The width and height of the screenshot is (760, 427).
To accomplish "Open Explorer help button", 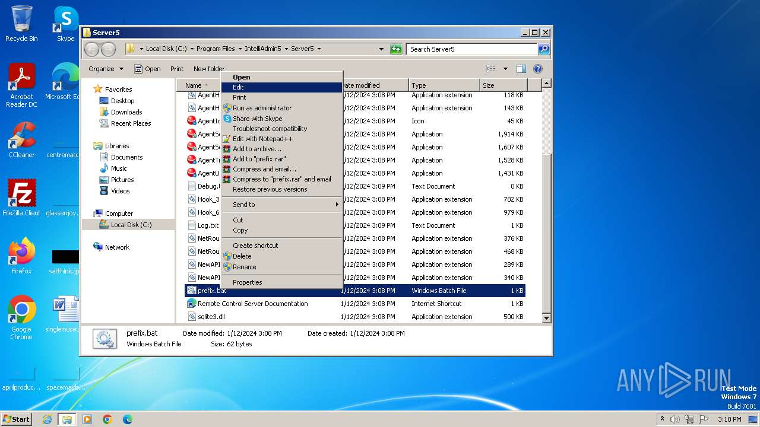I will [x=537, y=69].
